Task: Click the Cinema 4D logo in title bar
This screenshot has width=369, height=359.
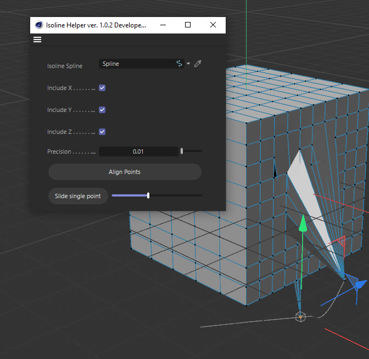Action: 39,25
